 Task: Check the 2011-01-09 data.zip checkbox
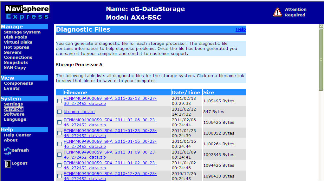coord(60,154)
